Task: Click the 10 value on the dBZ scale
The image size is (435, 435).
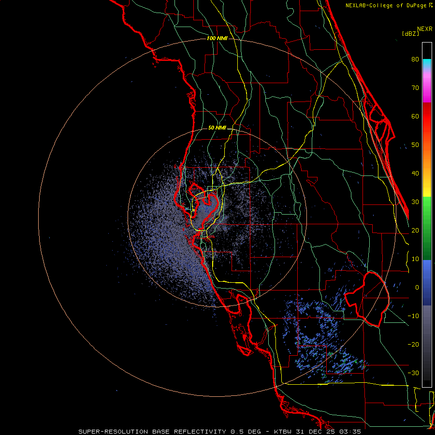Action: [x=415, y=259]
